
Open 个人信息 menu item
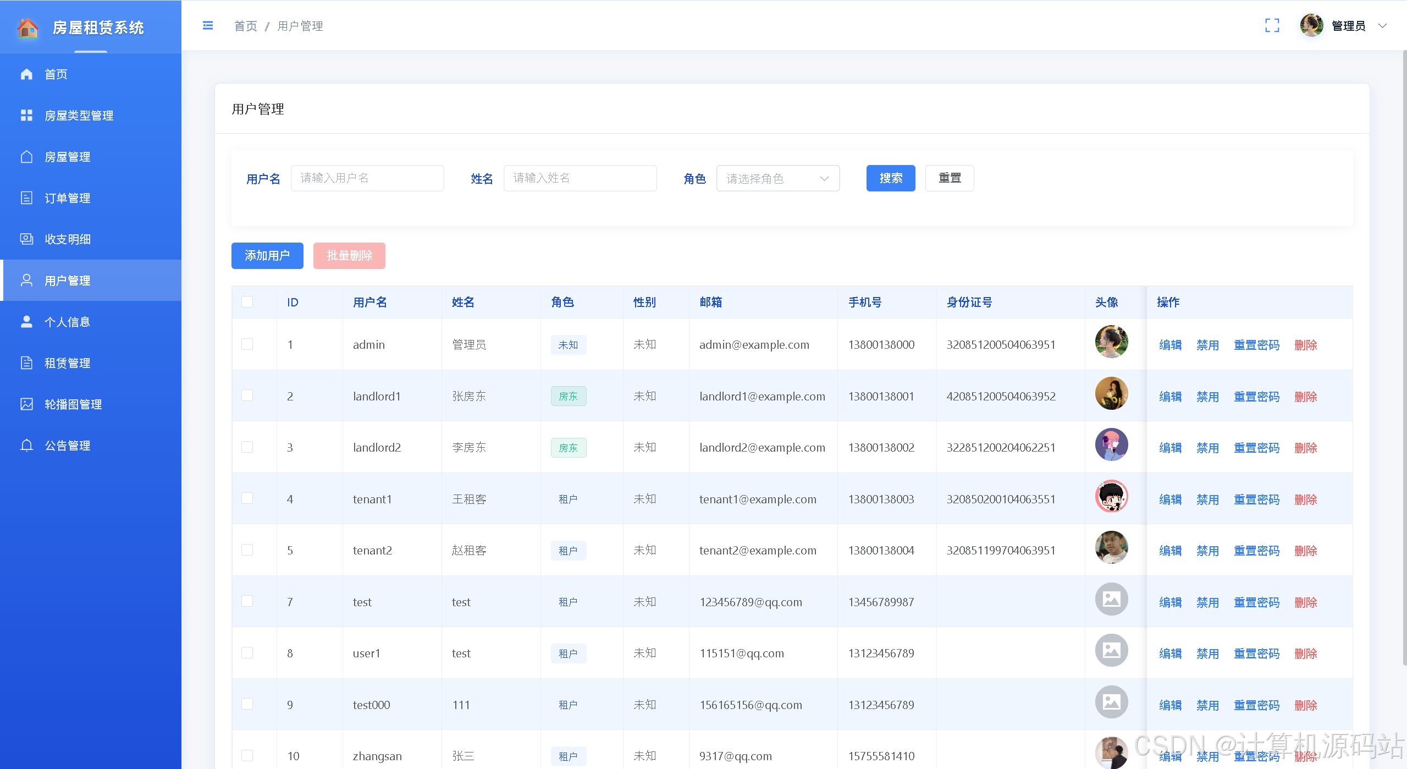pos(67,322)
